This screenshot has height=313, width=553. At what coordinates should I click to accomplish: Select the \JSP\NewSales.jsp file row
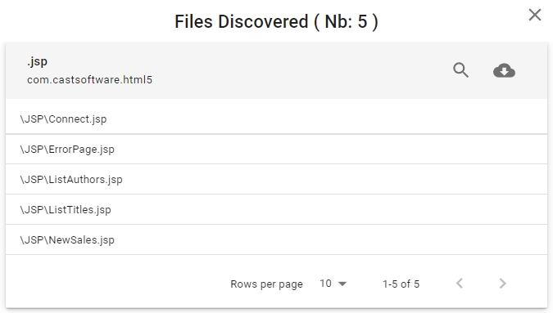tap(277, 239)
